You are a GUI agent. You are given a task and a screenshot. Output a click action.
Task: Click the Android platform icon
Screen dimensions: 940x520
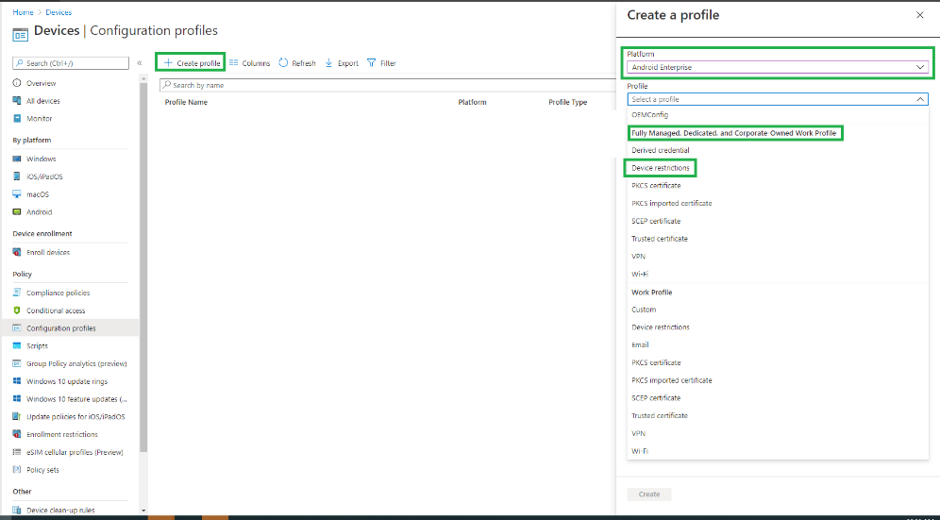pos(17,212)
